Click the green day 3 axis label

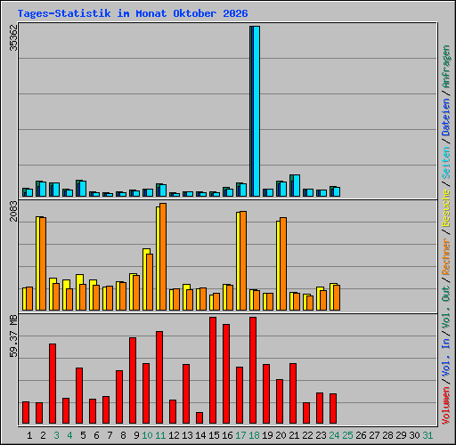[x=56, y=435]
